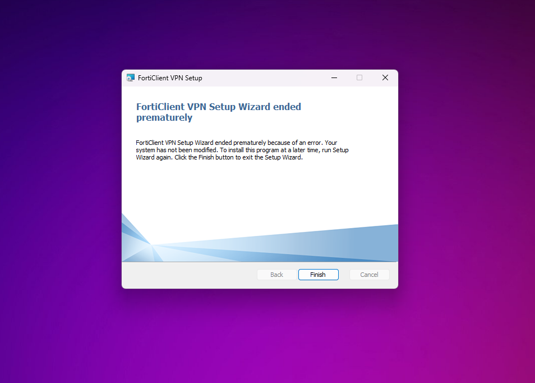This screenshot has width=535, height=383.
Task: Click the 'FortiClient VPN Setup' title text
Action: 170,78
